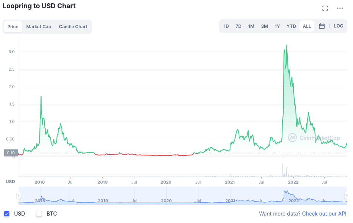Select the 3M time range

click(264, 26)
